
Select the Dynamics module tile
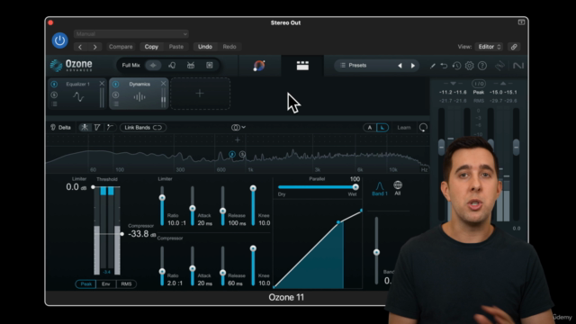coord(139,94)
